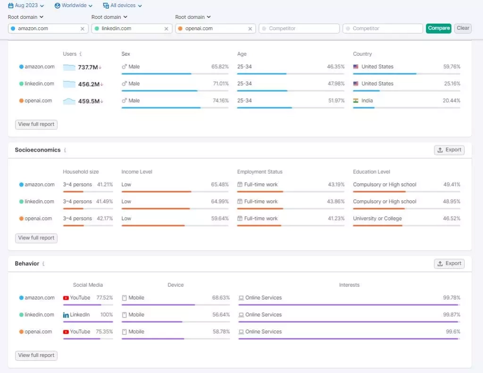Click Online Services icon in linkedin.com row
Viewport: 483px width, 373px height.
coord(241,315)
